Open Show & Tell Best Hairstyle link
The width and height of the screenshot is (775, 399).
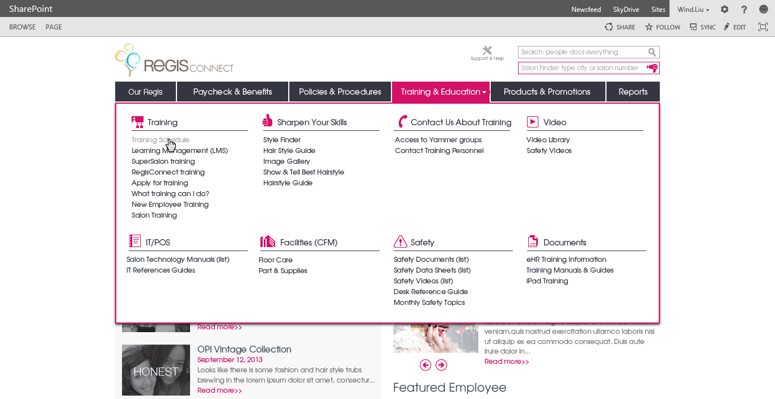(304, 172)
